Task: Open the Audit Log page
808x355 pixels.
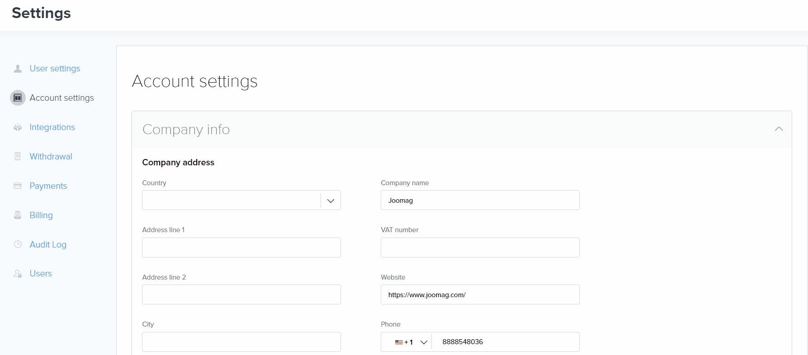Action: pos(48,244)
